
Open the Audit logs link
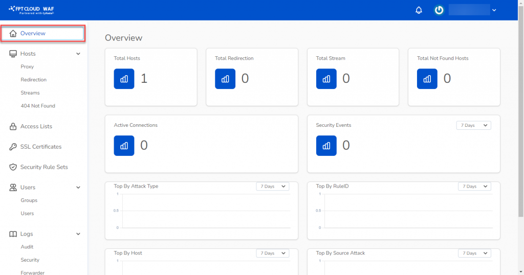coord(27,247)
